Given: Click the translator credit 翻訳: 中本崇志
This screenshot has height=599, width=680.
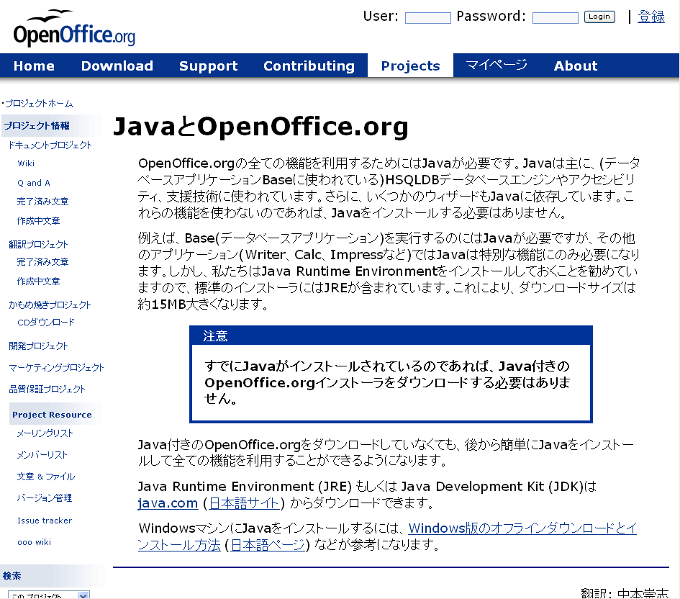Looking at the screenshot, I should [x=625, y=593].
